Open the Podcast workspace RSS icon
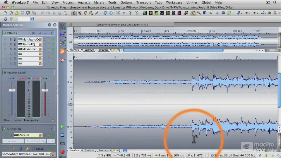Viewport: 281px width, 158px height. click(x=63, y=51)
